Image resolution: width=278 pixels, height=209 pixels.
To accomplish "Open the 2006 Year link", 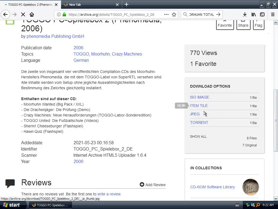I will point(78,161).
